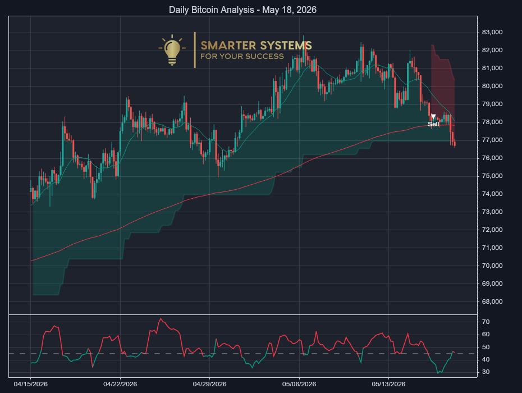Image resolution: width=522 pixels, height=393 pixels.
Task: Click the 77,000 price axis label
Action: click(492, 140)
